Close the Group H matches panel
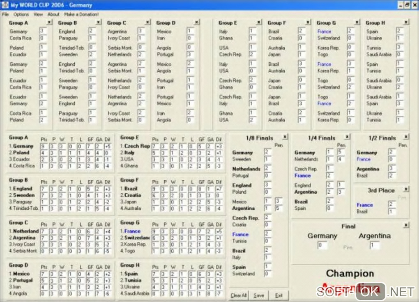This screenshot has width=419, height=302. coord(406,23)
